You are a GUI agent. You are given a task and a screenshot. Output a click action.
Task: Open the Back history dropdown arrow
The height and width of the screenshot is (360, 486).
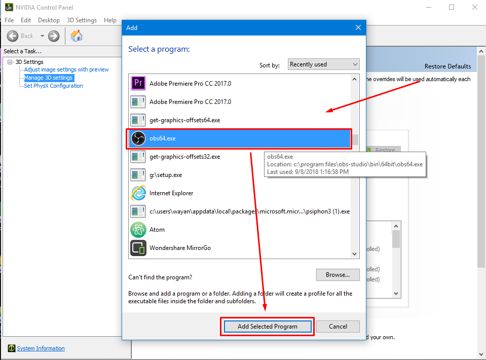coord(42,36)
